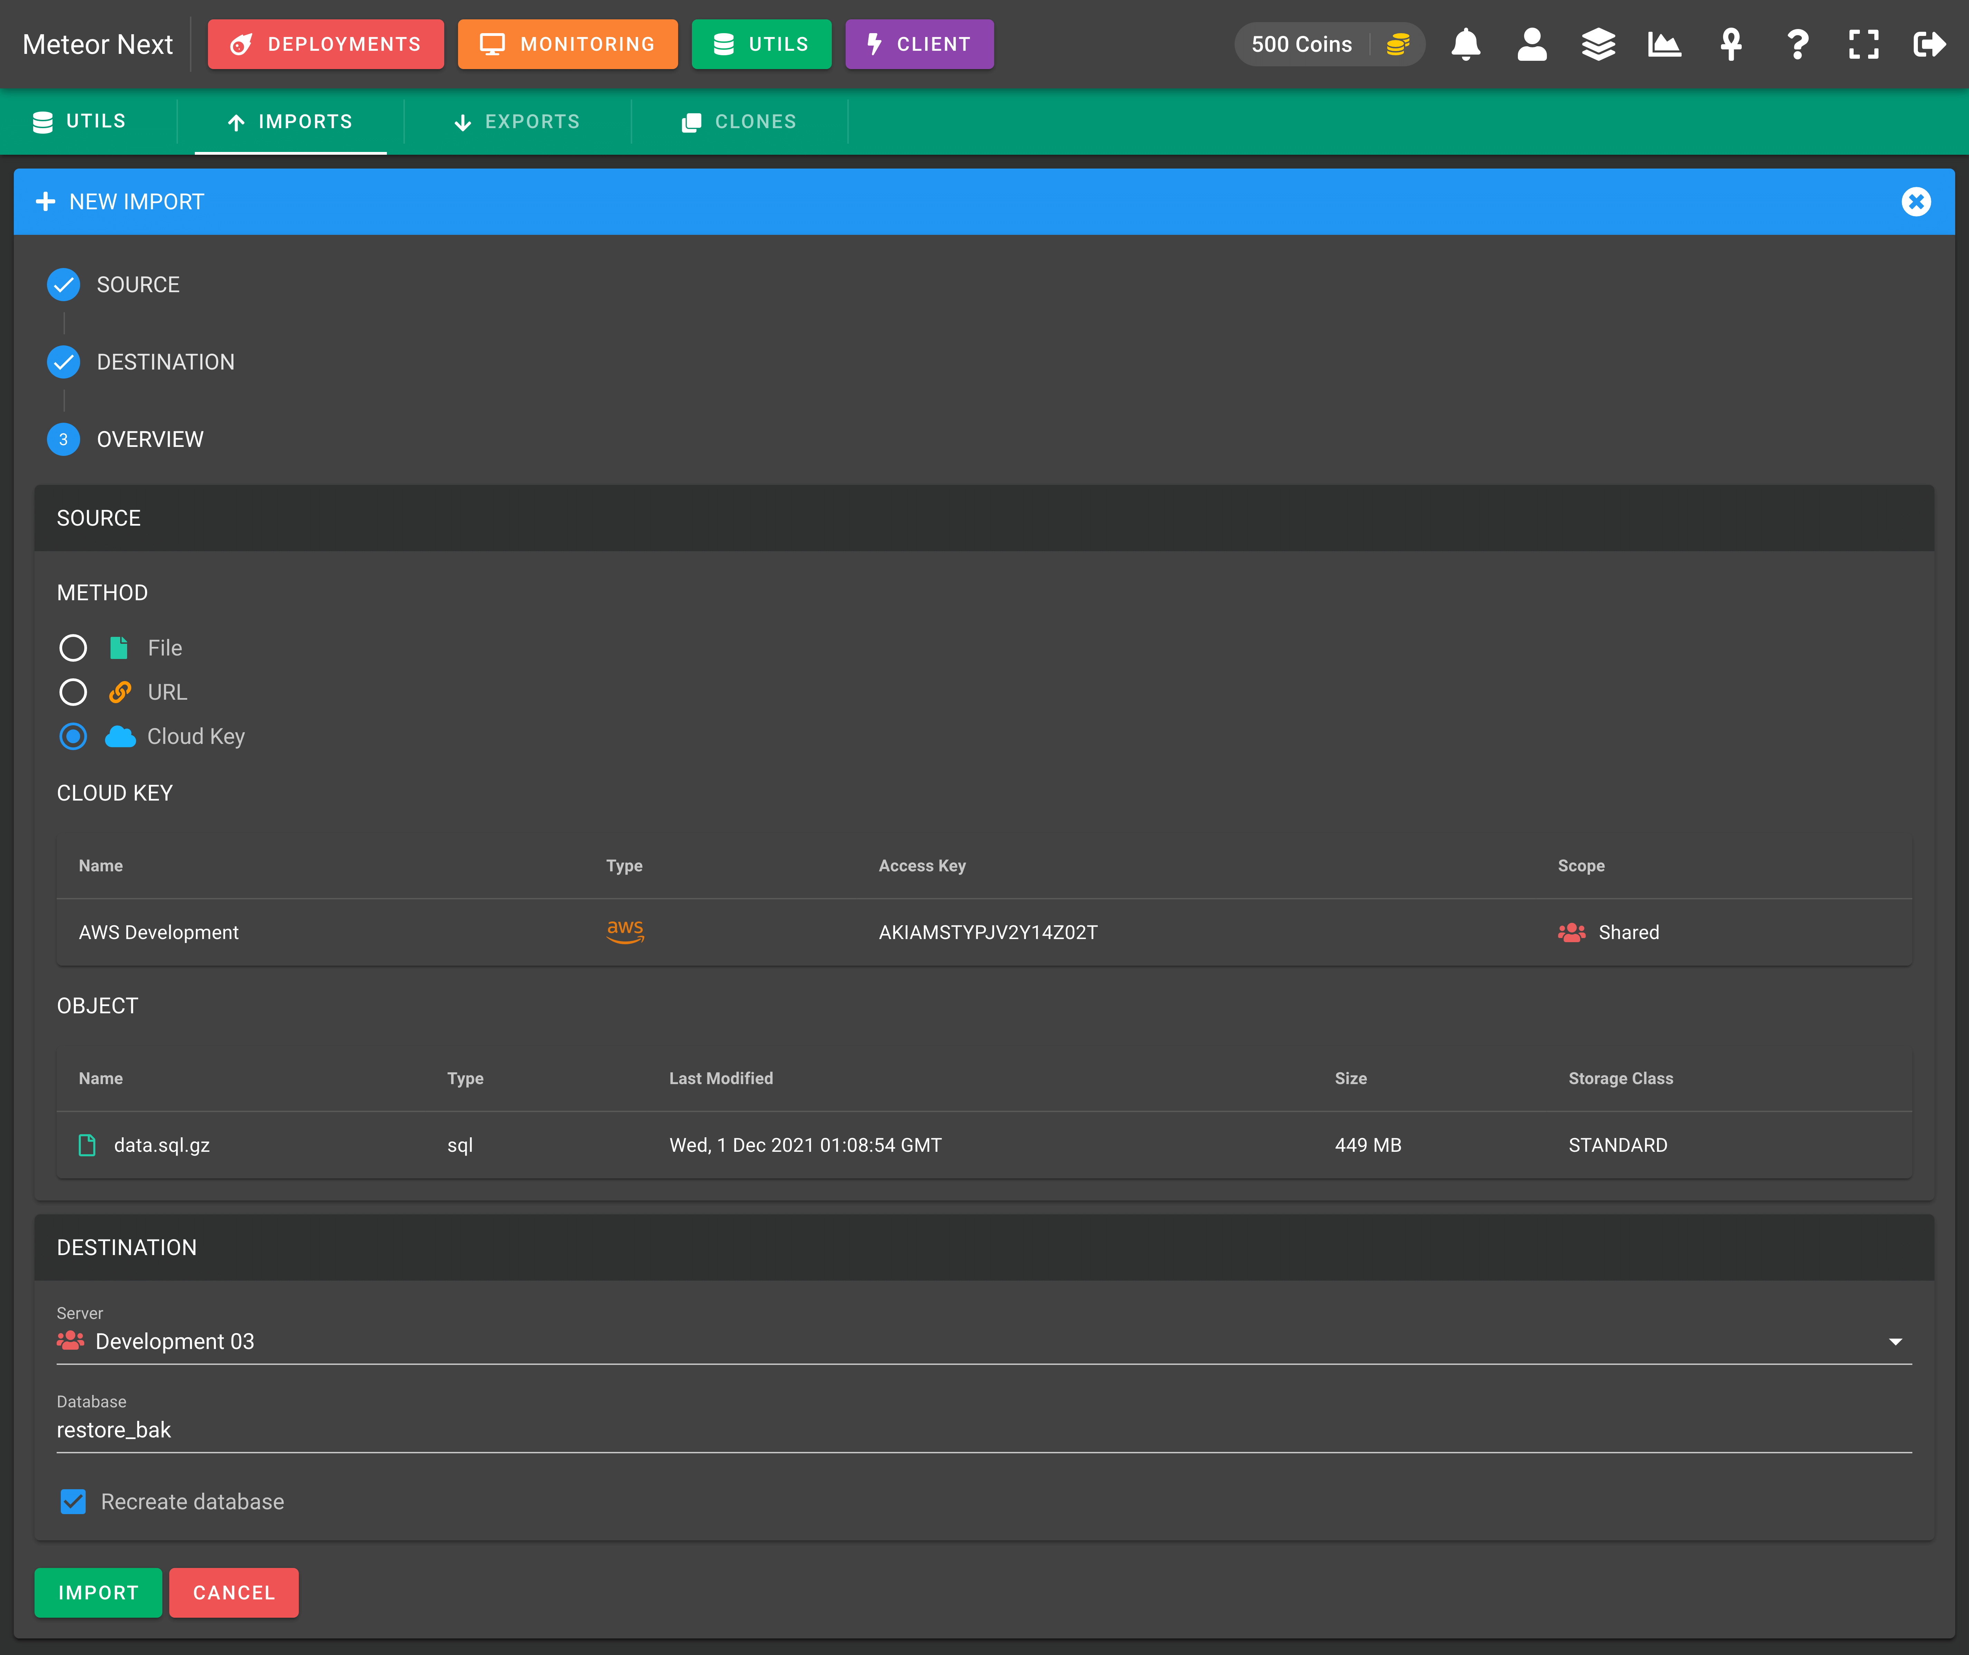The height and width of the screenshot is (1655, 1969).
Task: Click access key AKIAMSTYPJV2Y14Z02T
Action: point(988,932)
